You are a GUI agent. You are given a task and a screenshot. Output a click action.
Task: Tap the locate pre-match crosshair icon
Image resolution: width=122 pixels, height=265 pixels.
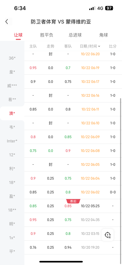107,235
